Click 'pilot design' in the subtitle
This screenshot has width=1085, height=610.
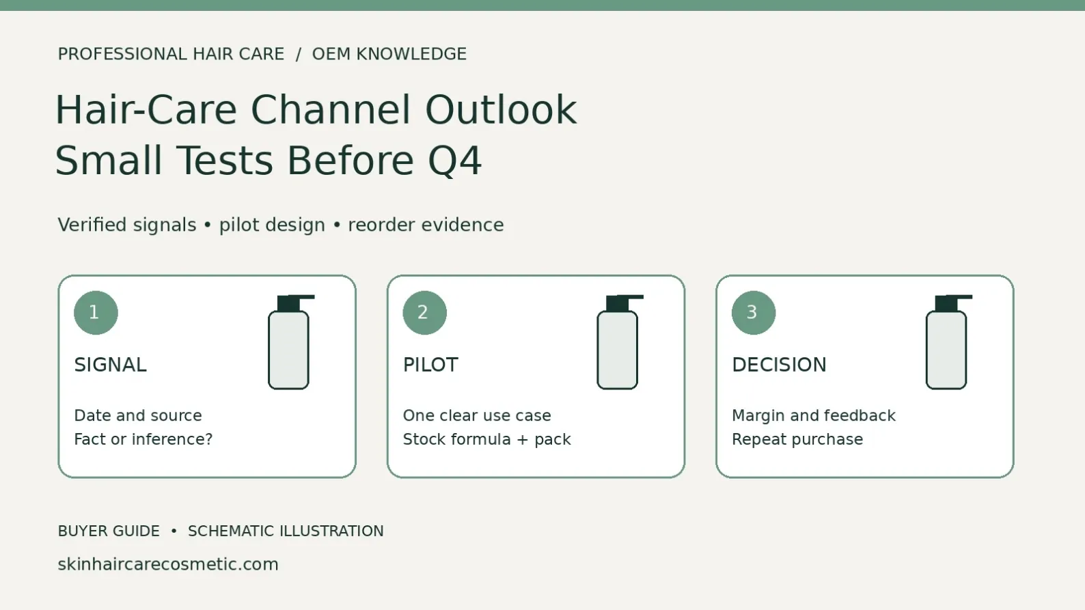click(272, 225)
